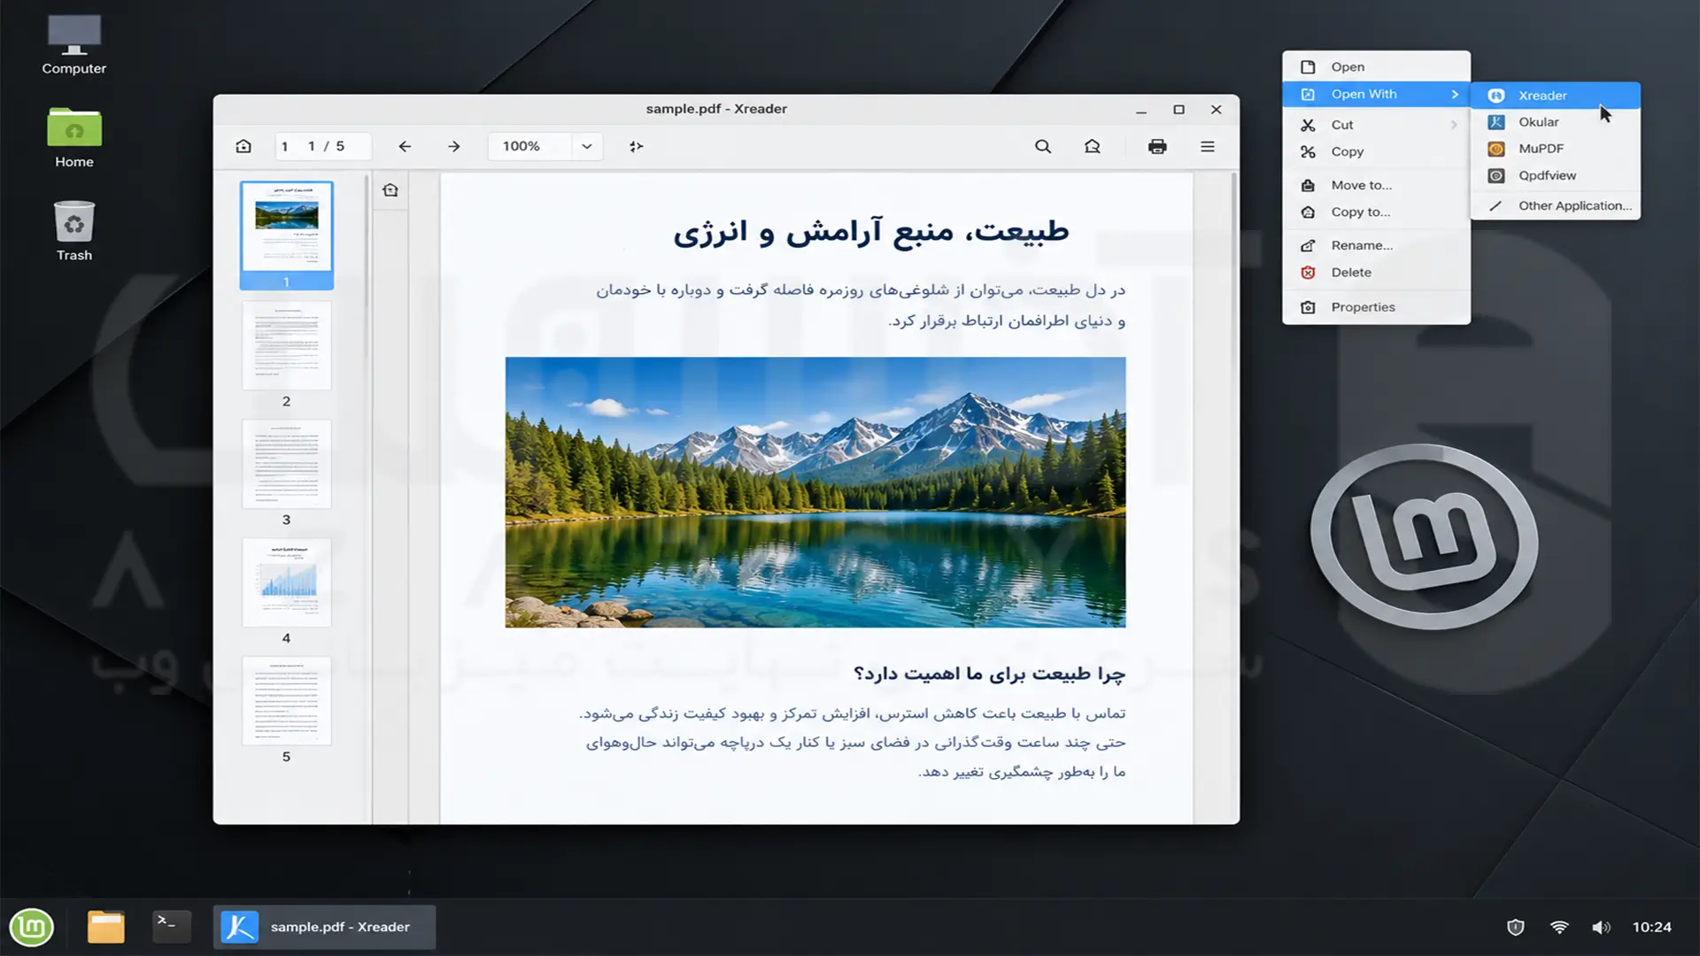Open the Xreader hamburger menu
1700x956 pixels.
point(1208,146)
